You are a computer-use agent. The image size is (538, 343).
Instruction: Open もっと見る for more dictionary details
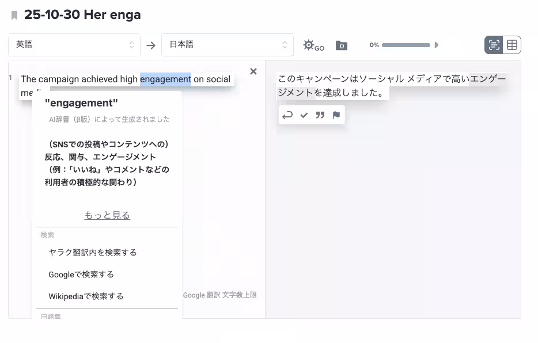point(107,215)
